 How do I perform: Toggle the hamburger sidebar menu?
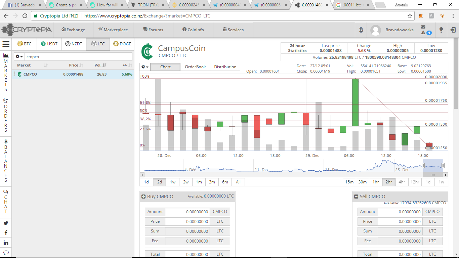(6, 44)
